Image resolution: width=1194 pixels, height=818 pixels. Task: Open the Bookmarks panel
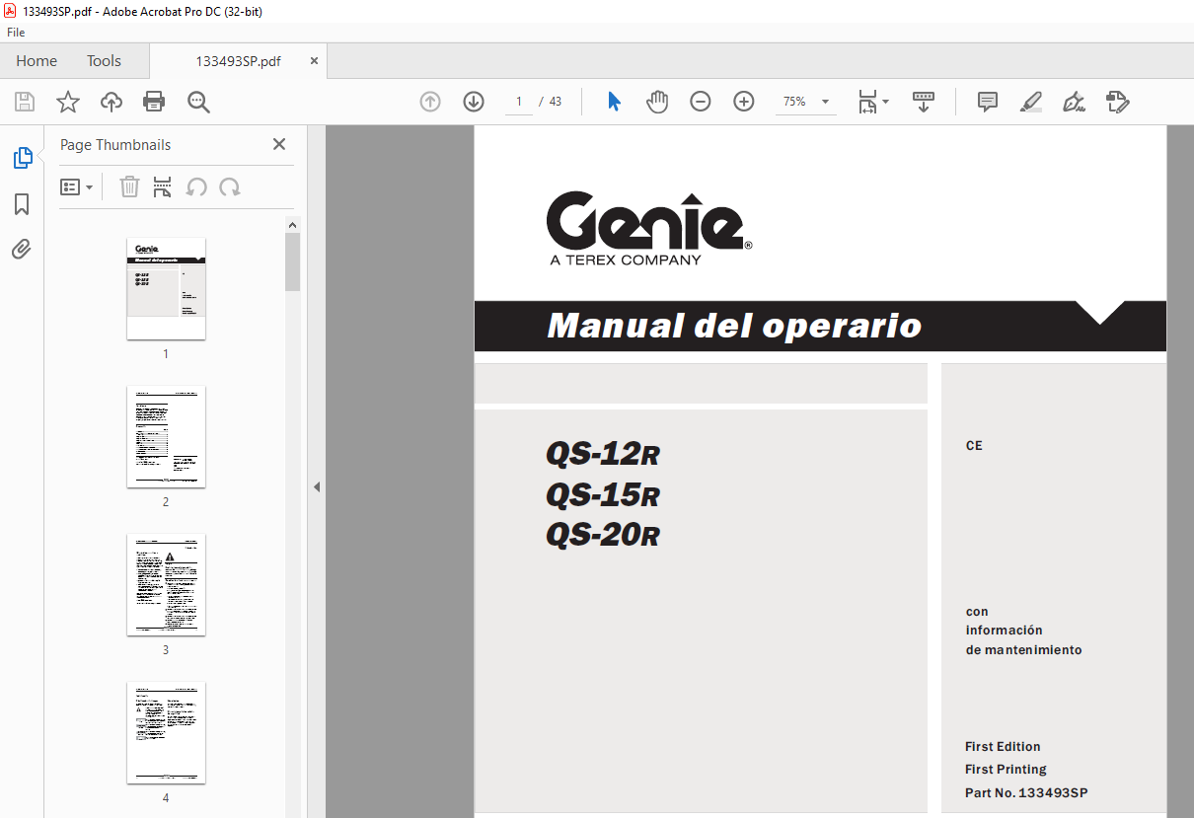tap(22, 204)
